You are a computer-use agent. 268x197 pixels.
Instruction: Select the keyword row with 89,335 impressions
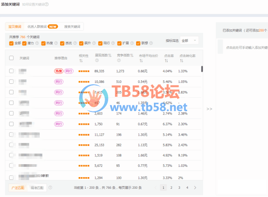11,71
